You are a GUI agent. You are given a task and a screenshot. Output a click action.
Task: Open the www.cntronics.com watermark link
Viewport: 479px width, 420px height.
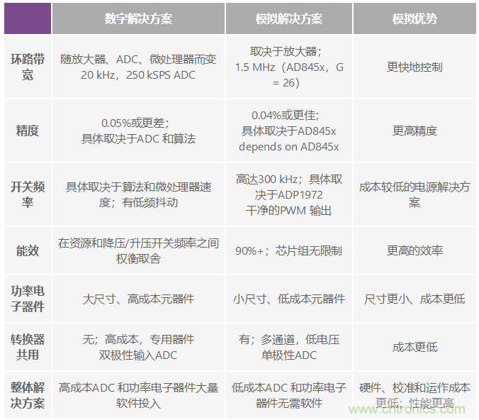[411, 409]
